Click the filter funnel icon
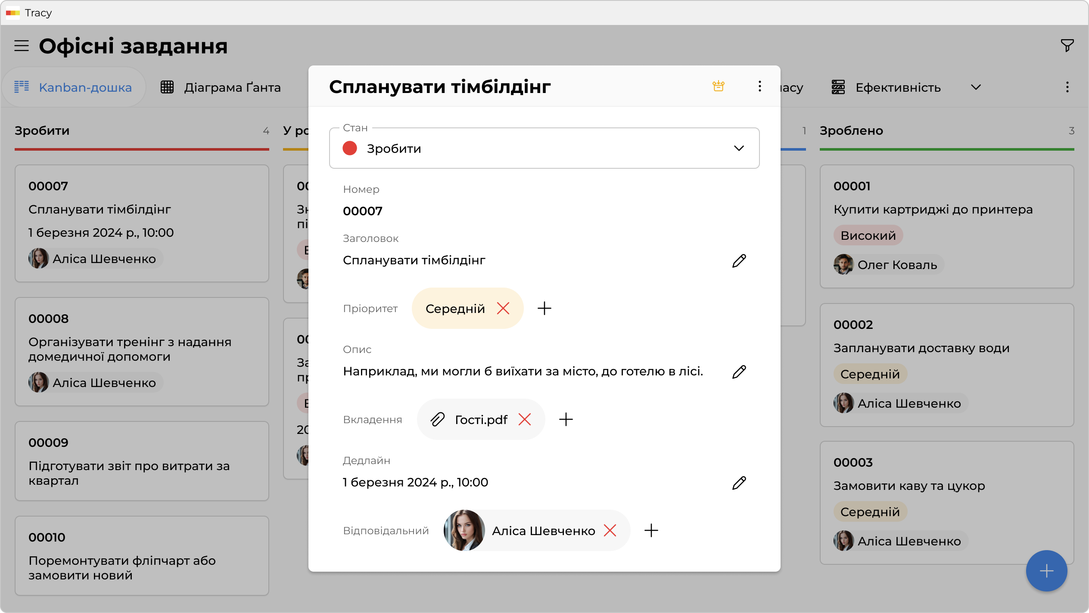The width and height of the screenshot is (1089, 613). (x=1067, y=46)
